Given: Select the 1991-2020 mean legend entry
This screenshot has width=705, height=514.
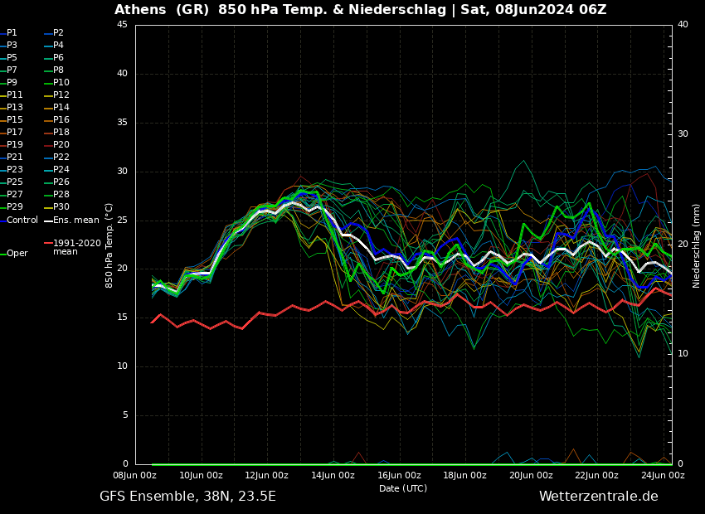Looking at the screenshot, I should [76, 248].
